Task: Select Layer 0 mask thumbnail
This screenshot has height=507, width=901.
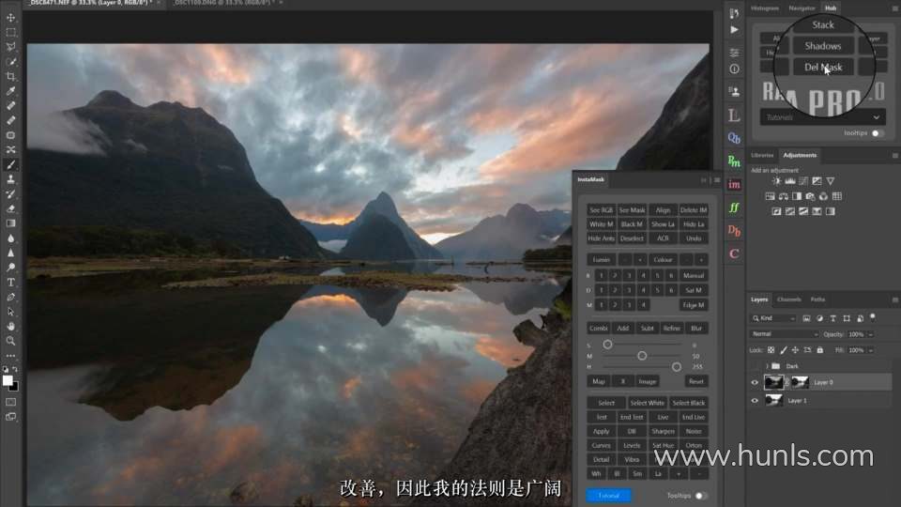Action: point(800,382)
